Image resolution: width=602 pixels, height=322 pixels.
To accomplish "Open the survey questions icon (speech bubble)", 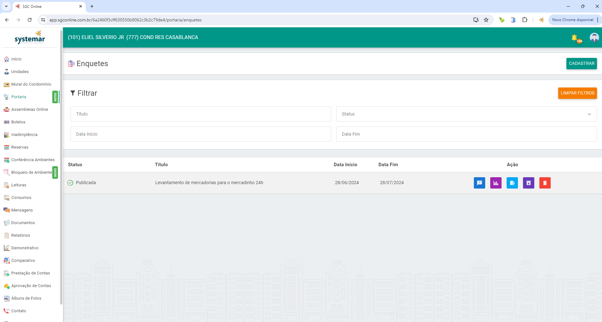I will (x=479, y=183).
